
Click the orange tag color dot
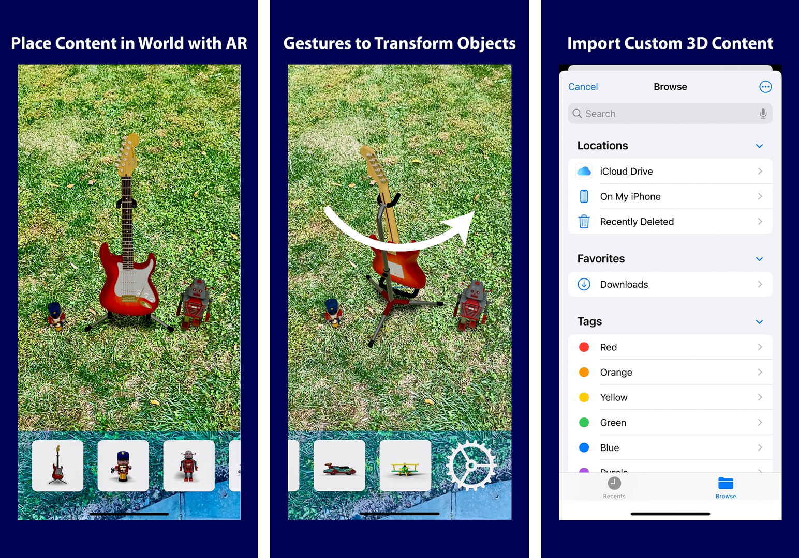(584, 372)
